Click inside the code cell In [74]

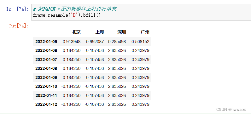tap(141, 12)
